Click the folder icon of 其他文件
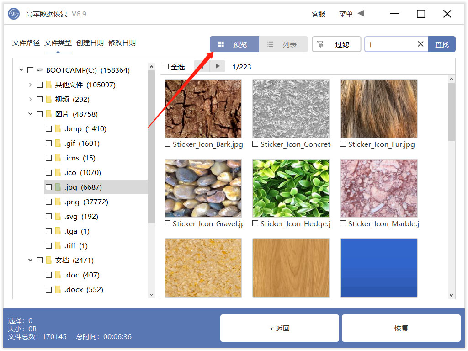This screenshot has height=351, width=468. (x=49, y=85)
